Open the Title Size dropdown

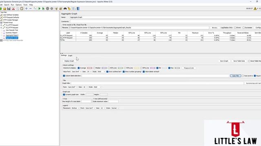pyautogui.click(x=85, y=87)
